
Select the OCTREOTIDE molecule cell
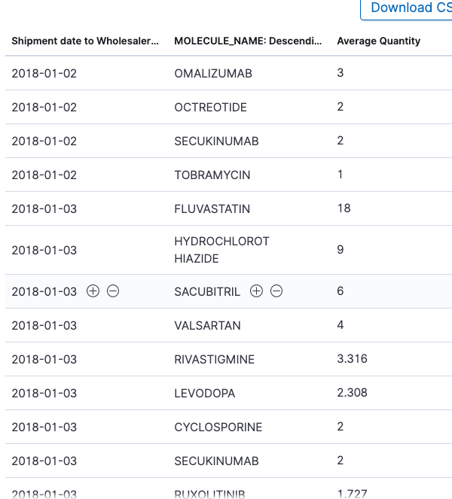click(x=210, y=108)
